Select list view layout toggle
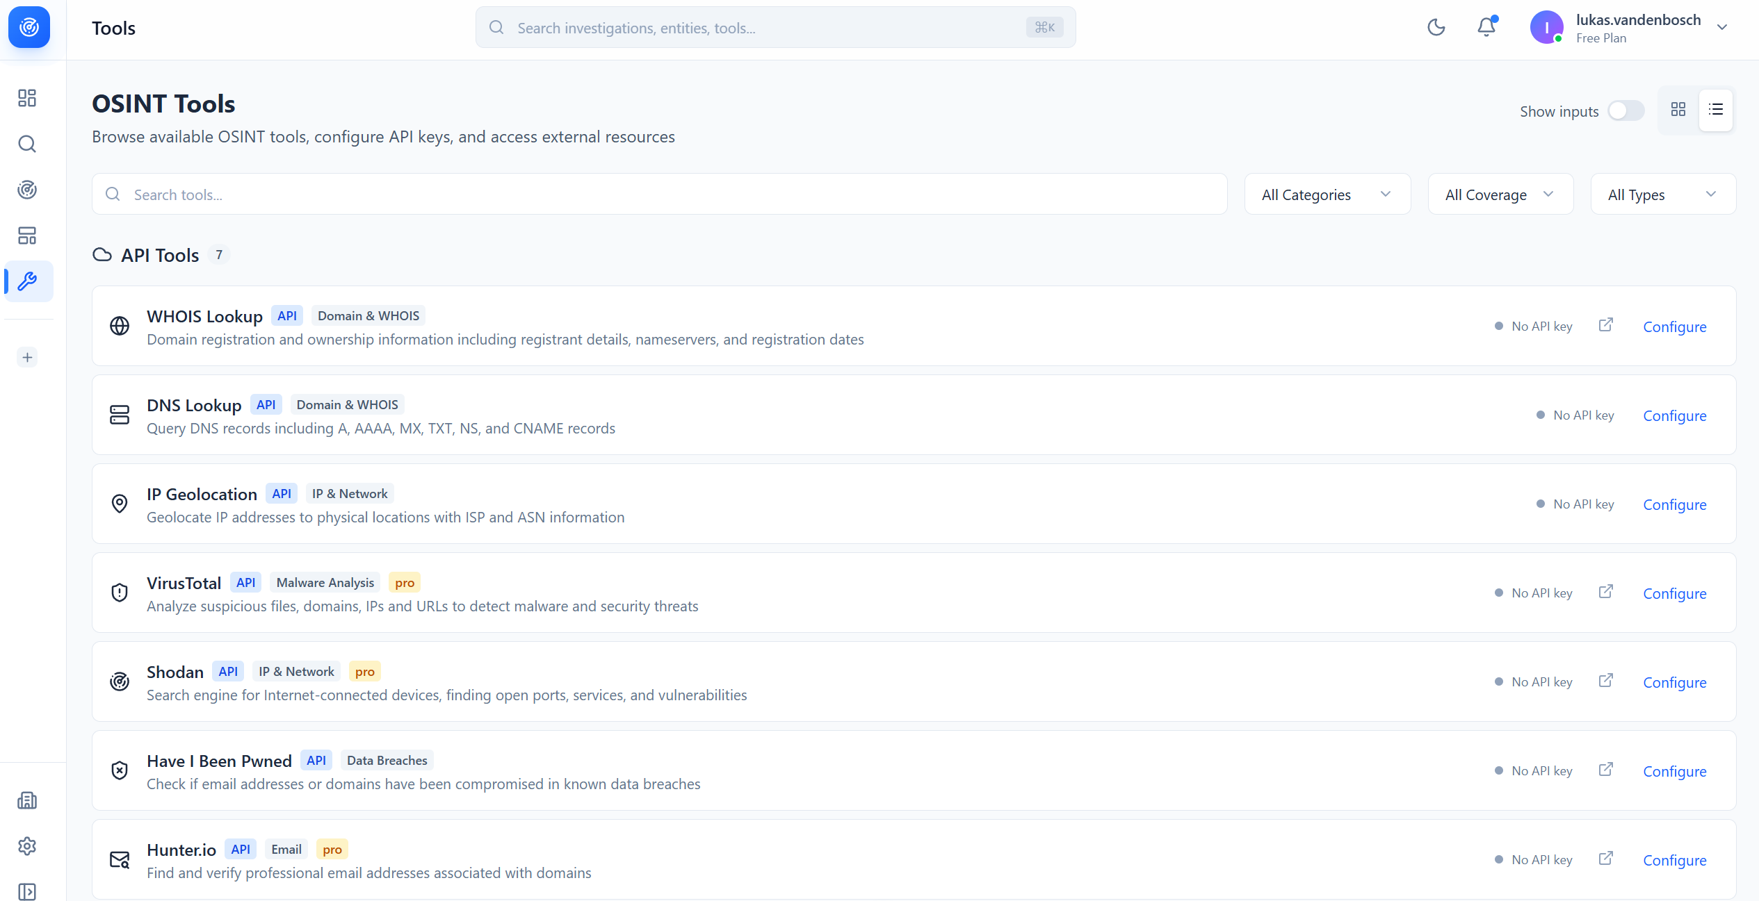Screen dimensions: 1759x901 (x=1716, y=110)
